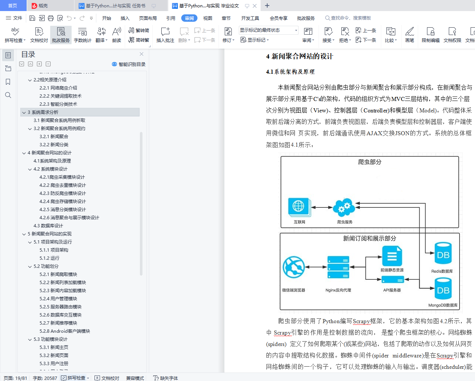Switch to the 视图 ribbon tab

point(208,18)
